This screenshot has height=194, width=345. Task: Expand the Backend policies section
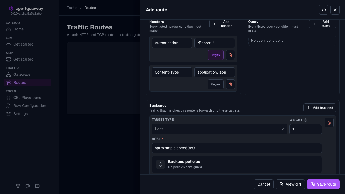point(237,164)
